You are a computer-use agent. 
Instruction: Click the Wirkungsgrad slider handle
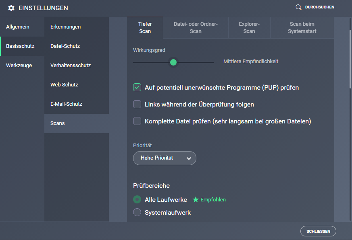coord(173,62)
